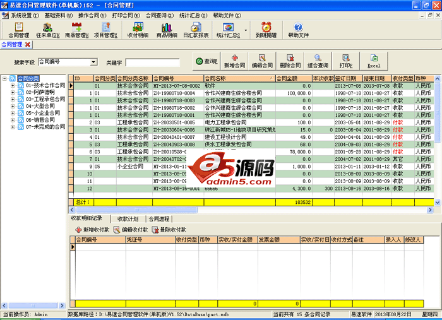
Task: Open 打印合同 menu
Action: (x=126, y=16)
